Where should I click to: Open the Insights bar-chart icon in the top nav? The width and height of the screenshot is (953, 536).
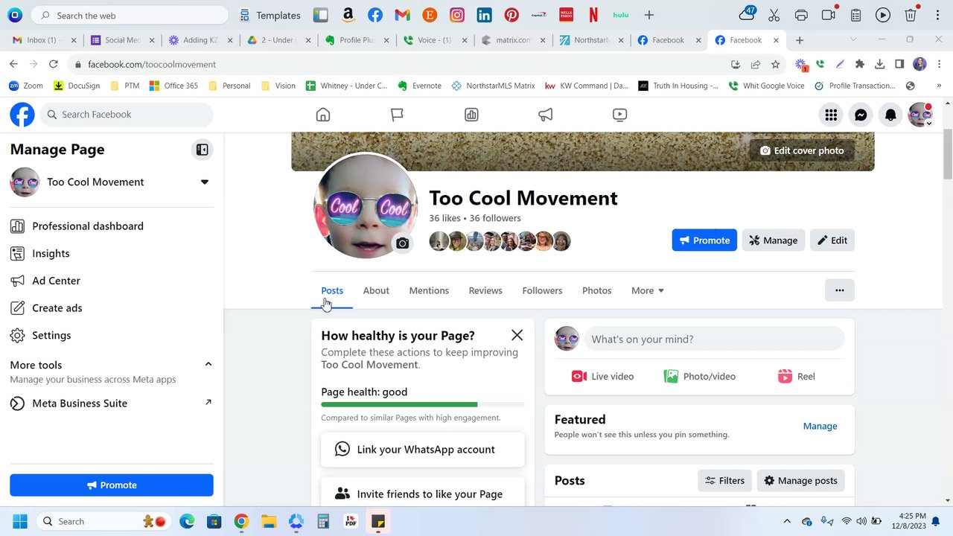(x=471, y=115)
